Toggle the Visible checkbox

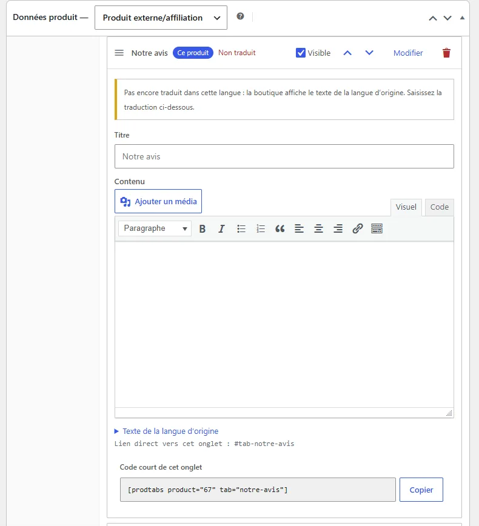(x=301, y=53)
